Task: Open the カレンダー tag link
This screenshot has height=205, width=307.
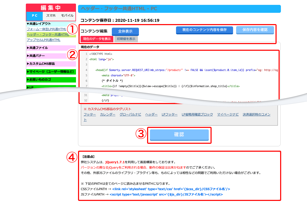Action: [108, 115]
